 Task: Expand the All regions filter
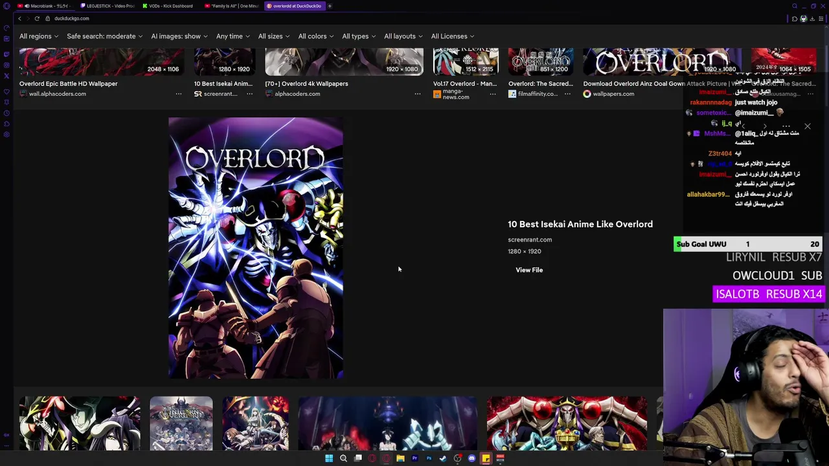click(x=39, y=36)
